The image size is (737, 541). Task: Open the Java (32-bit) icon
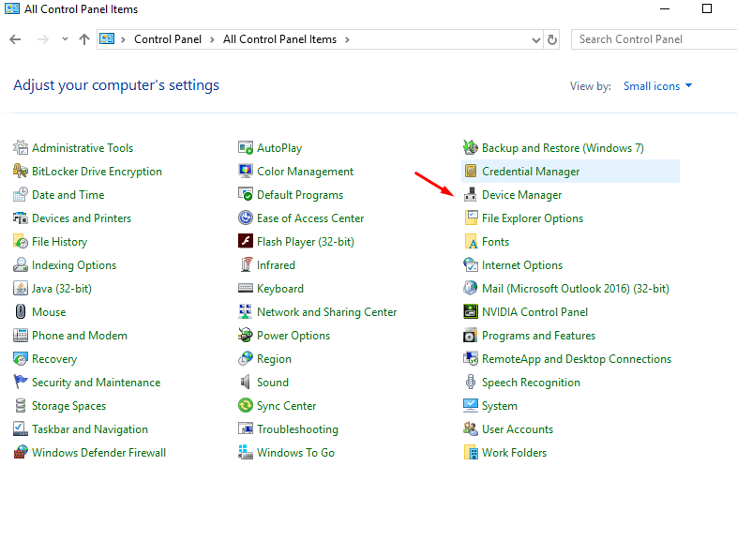pos(21,289)
